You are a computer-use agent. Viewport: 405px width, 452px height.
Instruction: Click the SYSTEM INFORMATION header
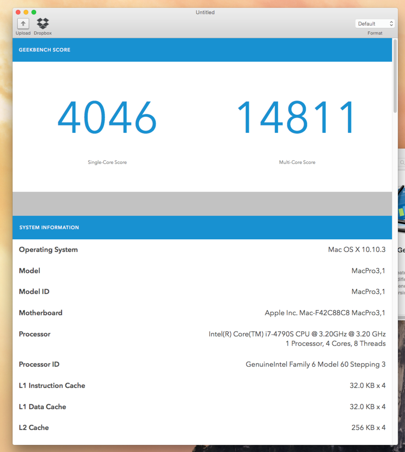pos(49,227)
